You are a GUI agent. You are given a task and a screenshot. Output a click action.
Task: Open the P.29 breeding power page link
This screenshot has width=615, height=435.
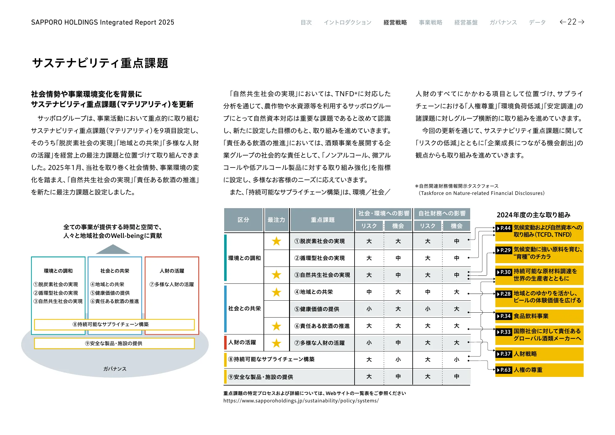click(x=539, y=253)
